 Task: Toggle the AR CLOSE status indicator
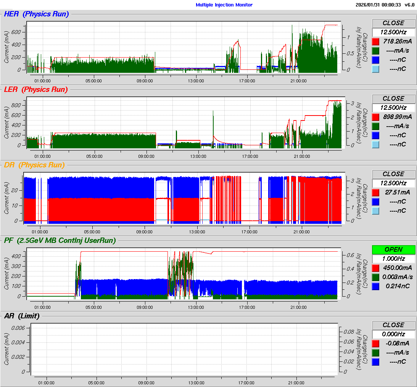pos(393,325)
